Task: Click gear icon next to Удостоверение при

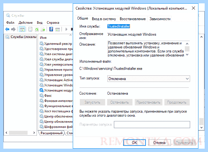Action: point(41,49)
